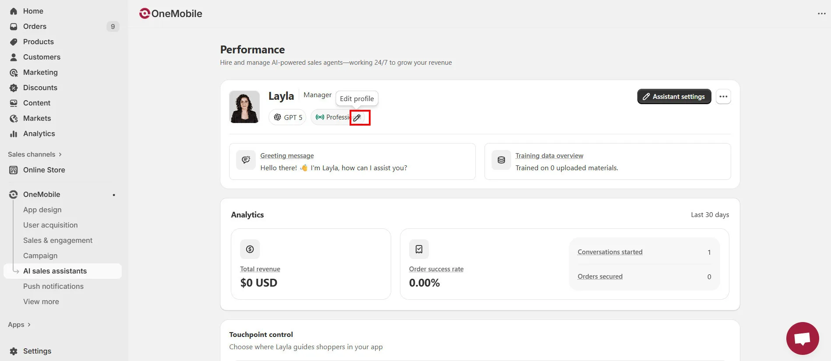
Task: Click the Order success rate receipt icon
Action: [419, 249]
